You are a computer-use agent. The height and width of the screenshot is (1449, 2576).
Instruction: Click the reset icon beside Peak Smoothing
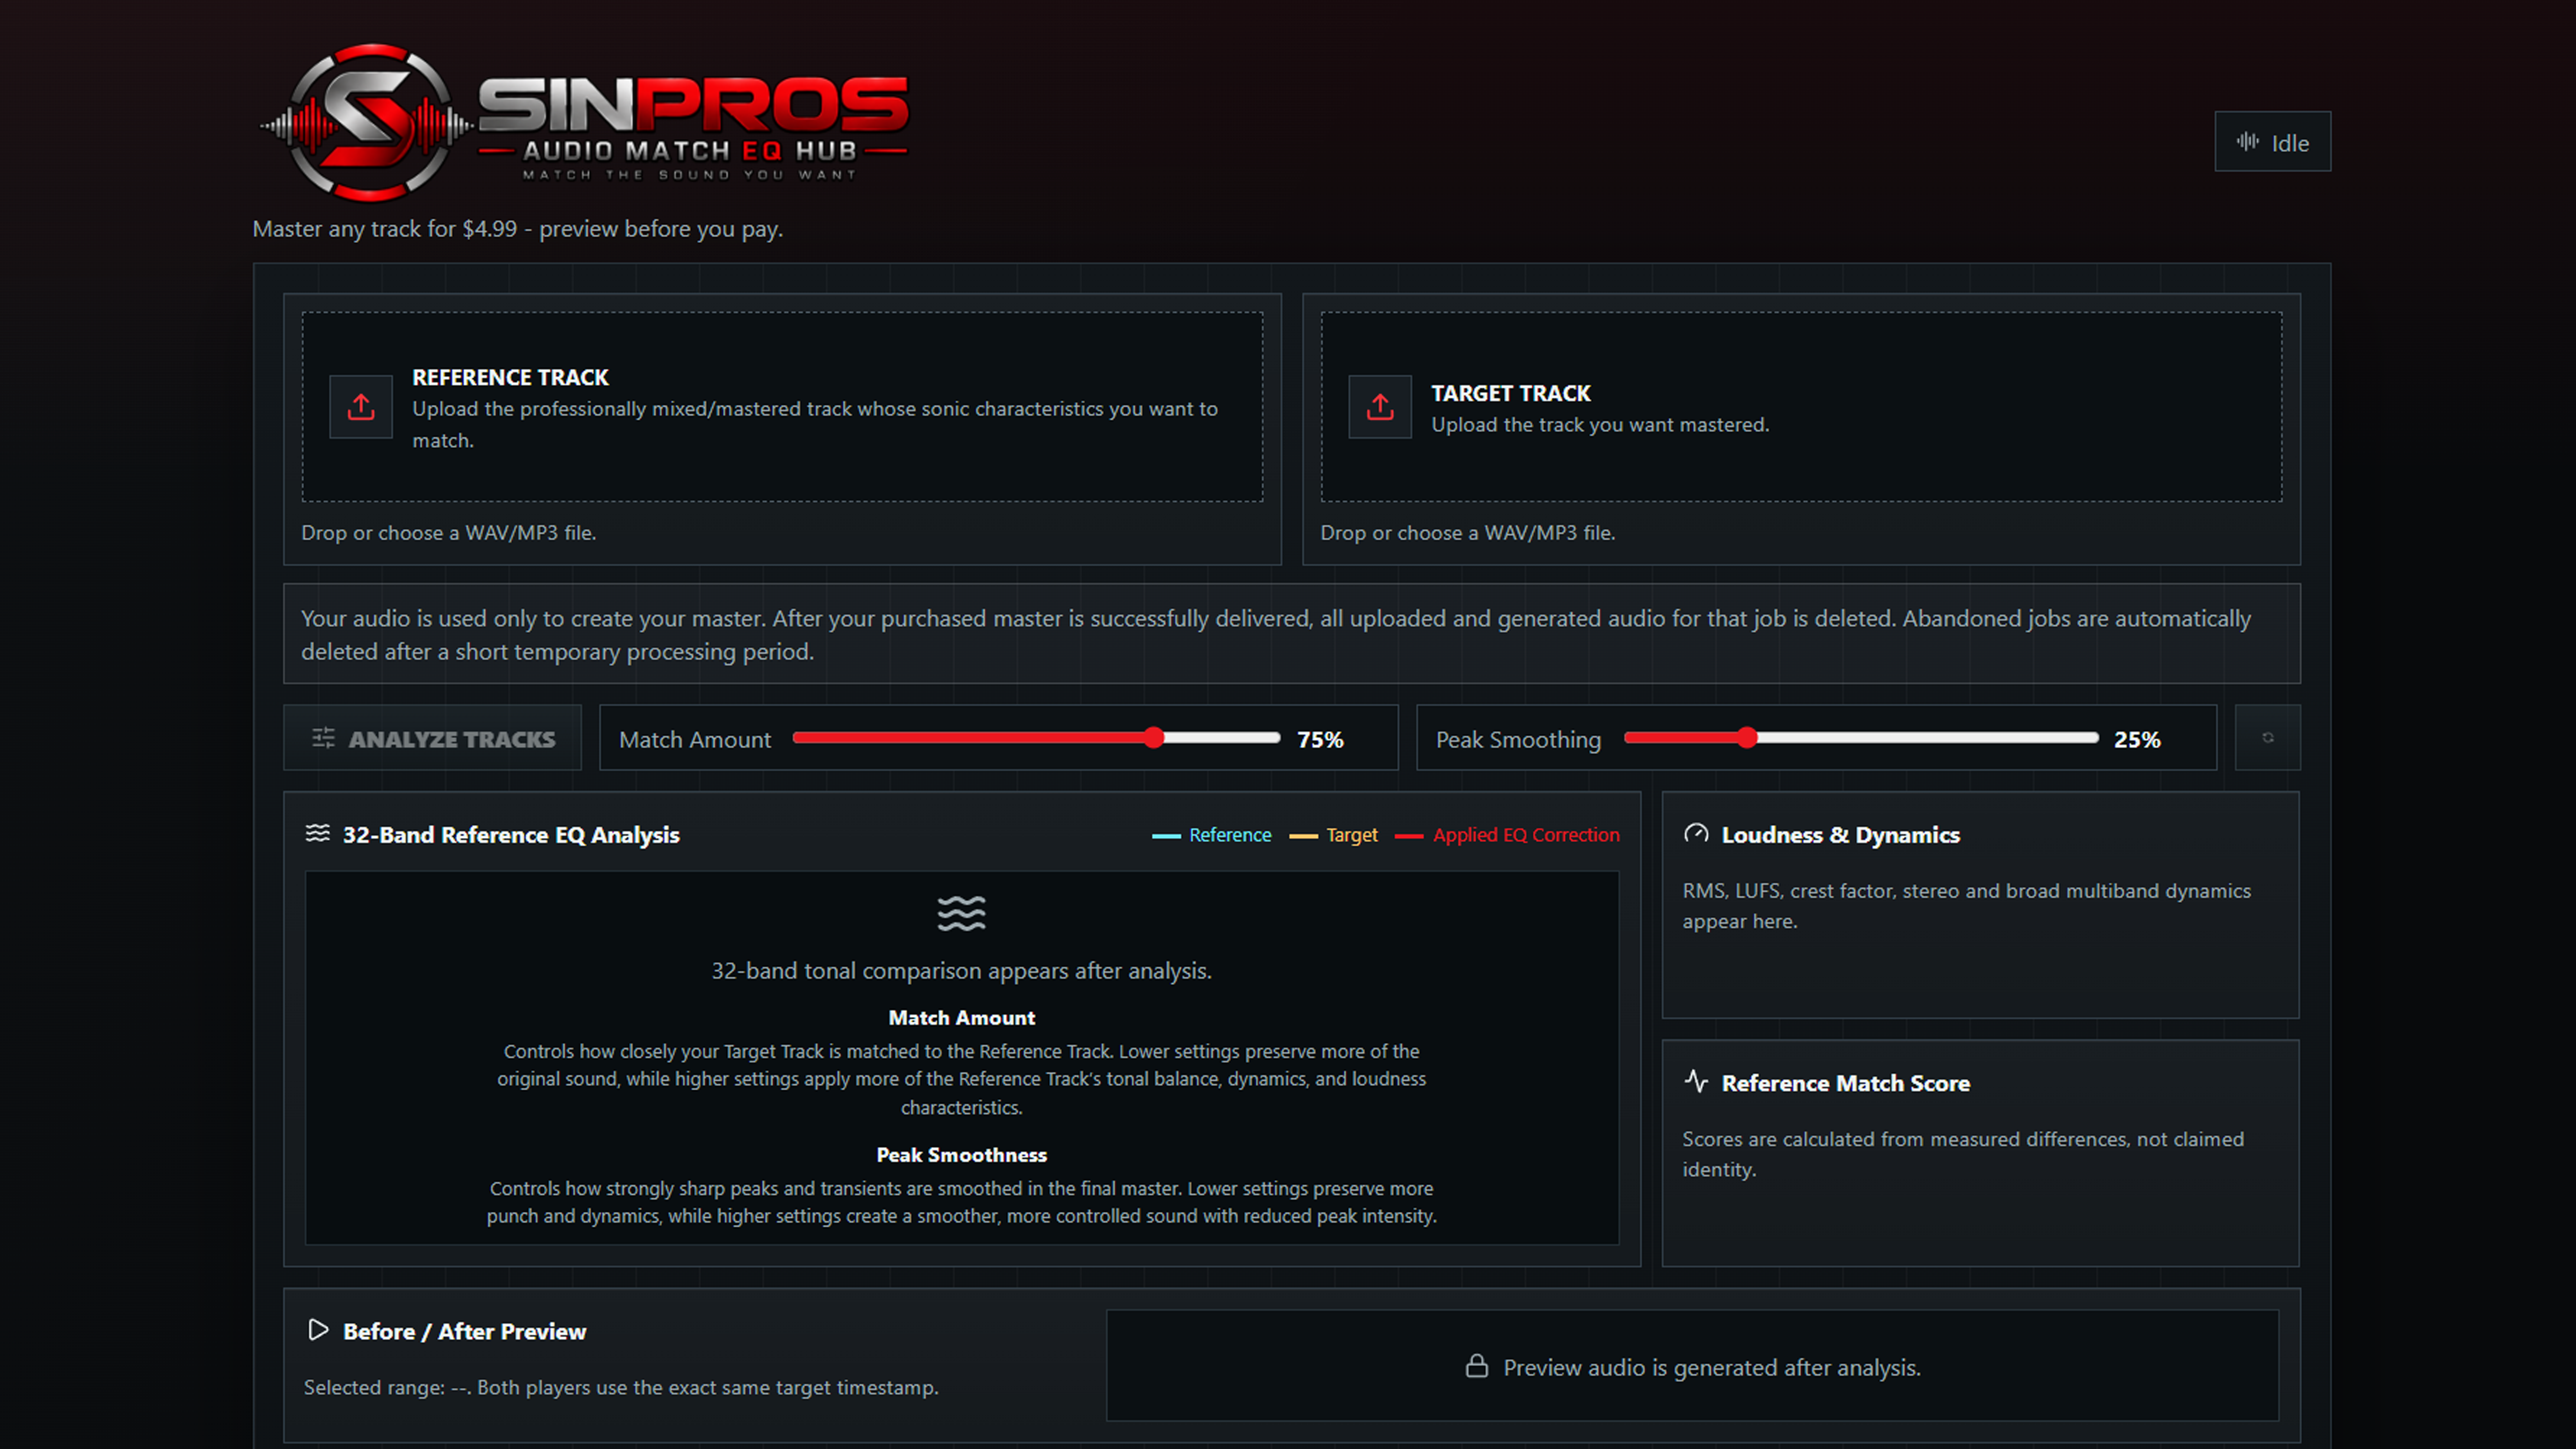(x=2268, y=738)
